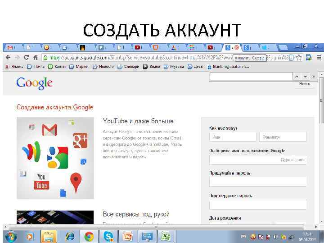The width and height of the screenshot is (324, 243).
Task: Open the Почта bookmark
Action: [36, 67]
